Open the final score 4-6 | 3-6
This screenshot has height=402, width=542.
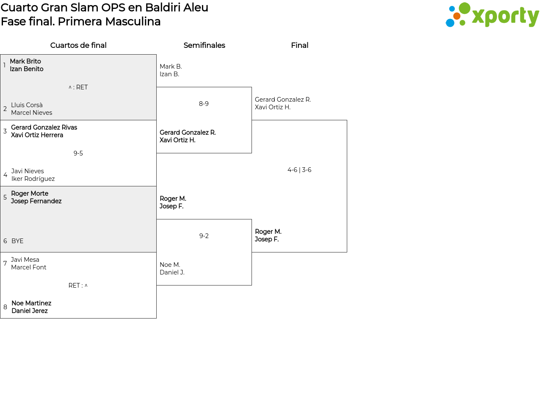click(x=299, y=170)
